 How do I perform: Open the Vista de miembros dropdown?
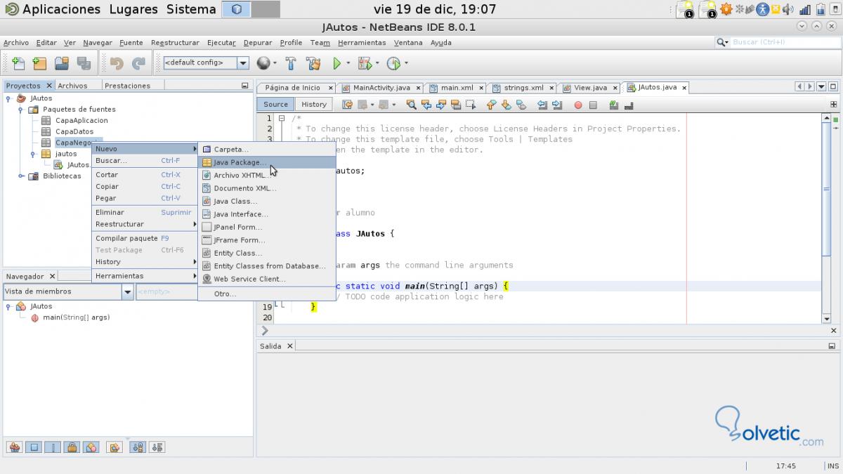pos(127,291)
